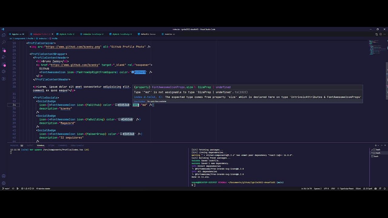The width and height of the screenshot is (388, 218).
Task: Open the Source Control view
Action: [4, 50]
